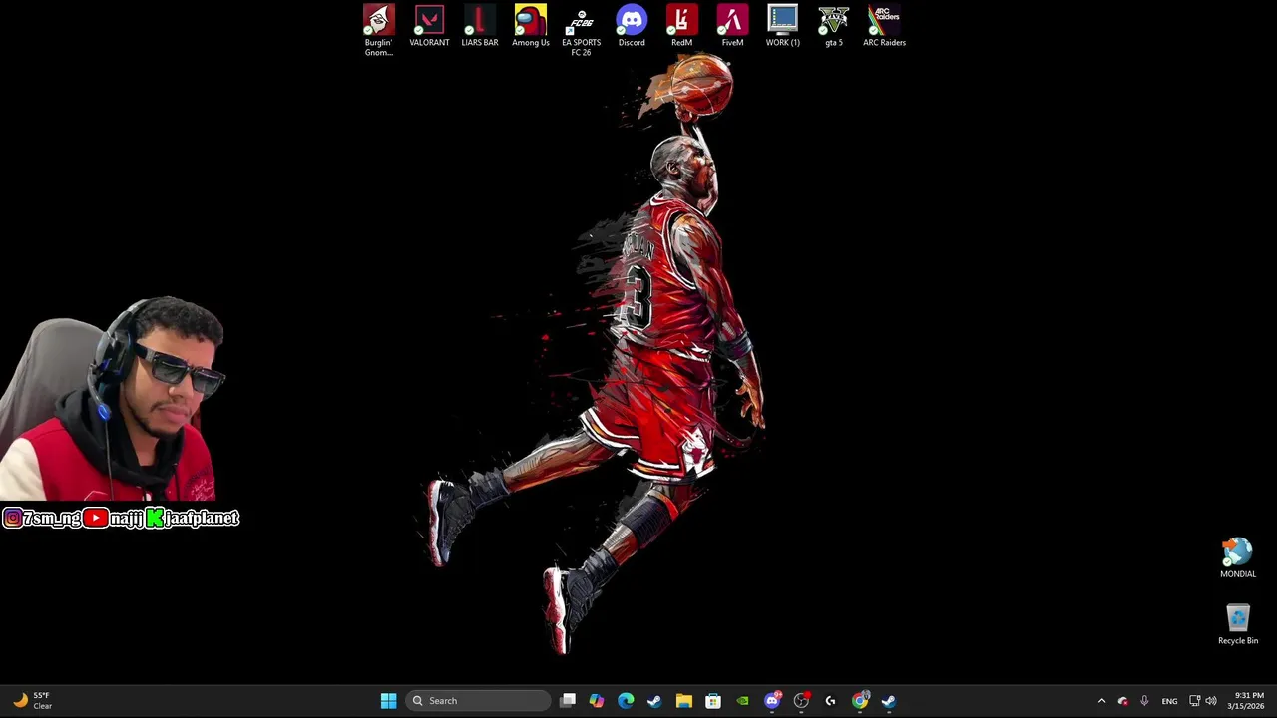Open the volume control in tray
The height and width of the screenshot is (718, 1277).
[x=1211, y=701]
